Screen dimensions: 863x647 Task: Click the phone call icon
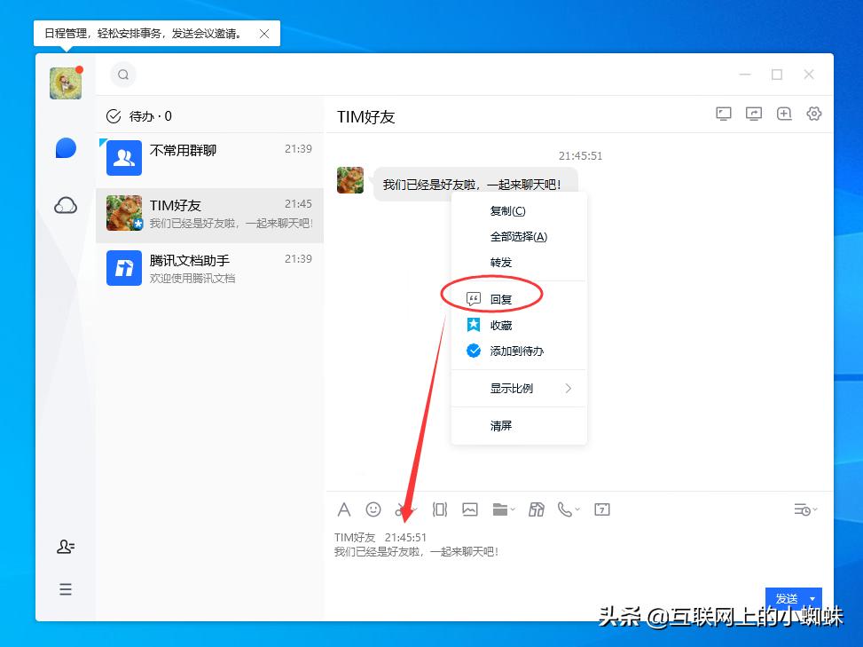(x=565, y=510)
